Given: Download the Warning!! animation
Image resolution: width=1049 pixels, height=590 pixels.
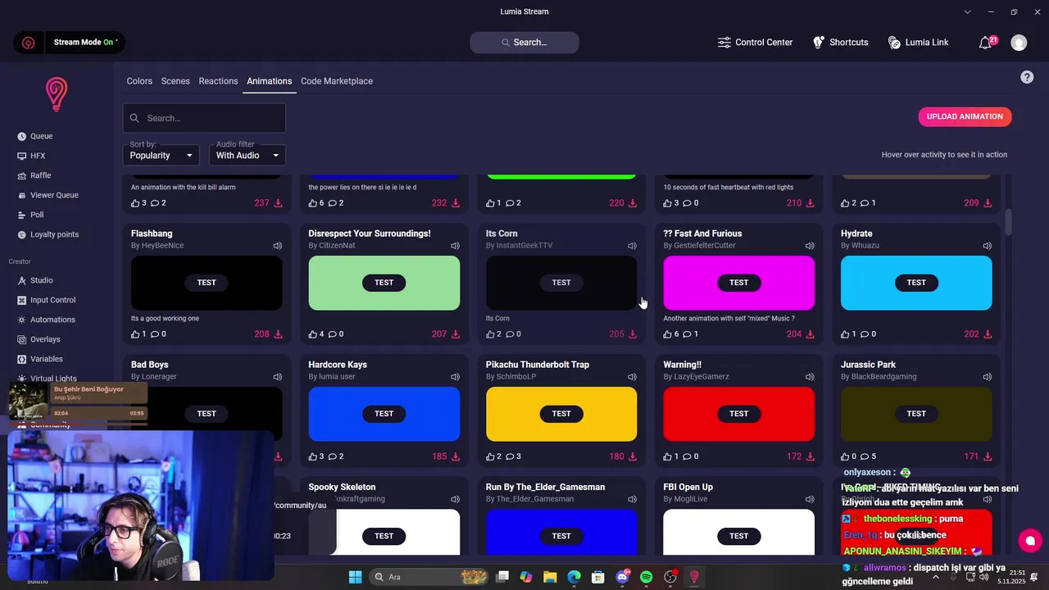Looking at the screenshot, I should coord(811,456).
